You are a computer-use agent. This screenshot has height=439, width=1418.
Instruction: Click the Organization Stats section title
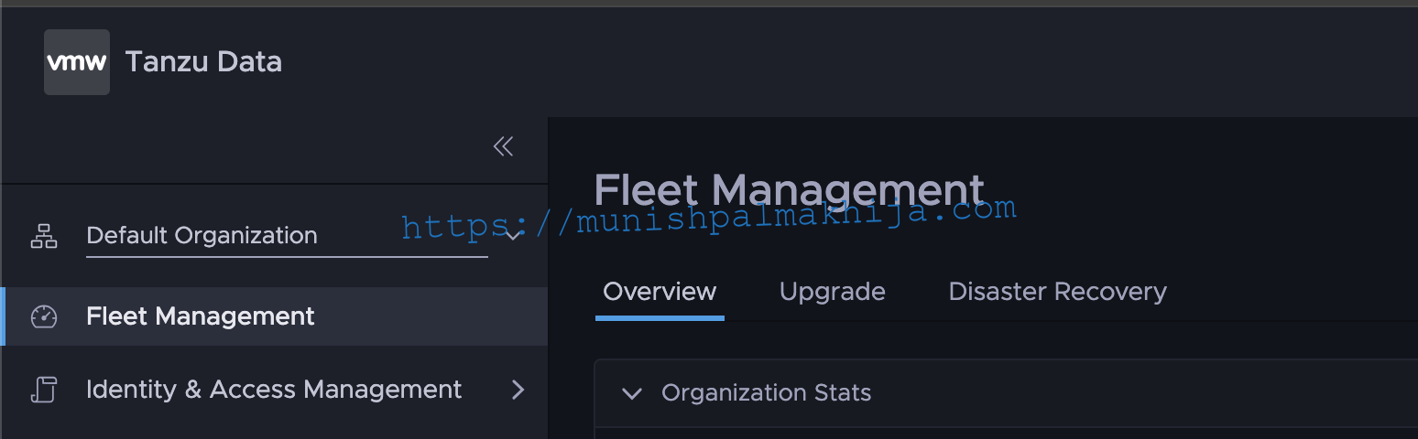coord(766,393)
